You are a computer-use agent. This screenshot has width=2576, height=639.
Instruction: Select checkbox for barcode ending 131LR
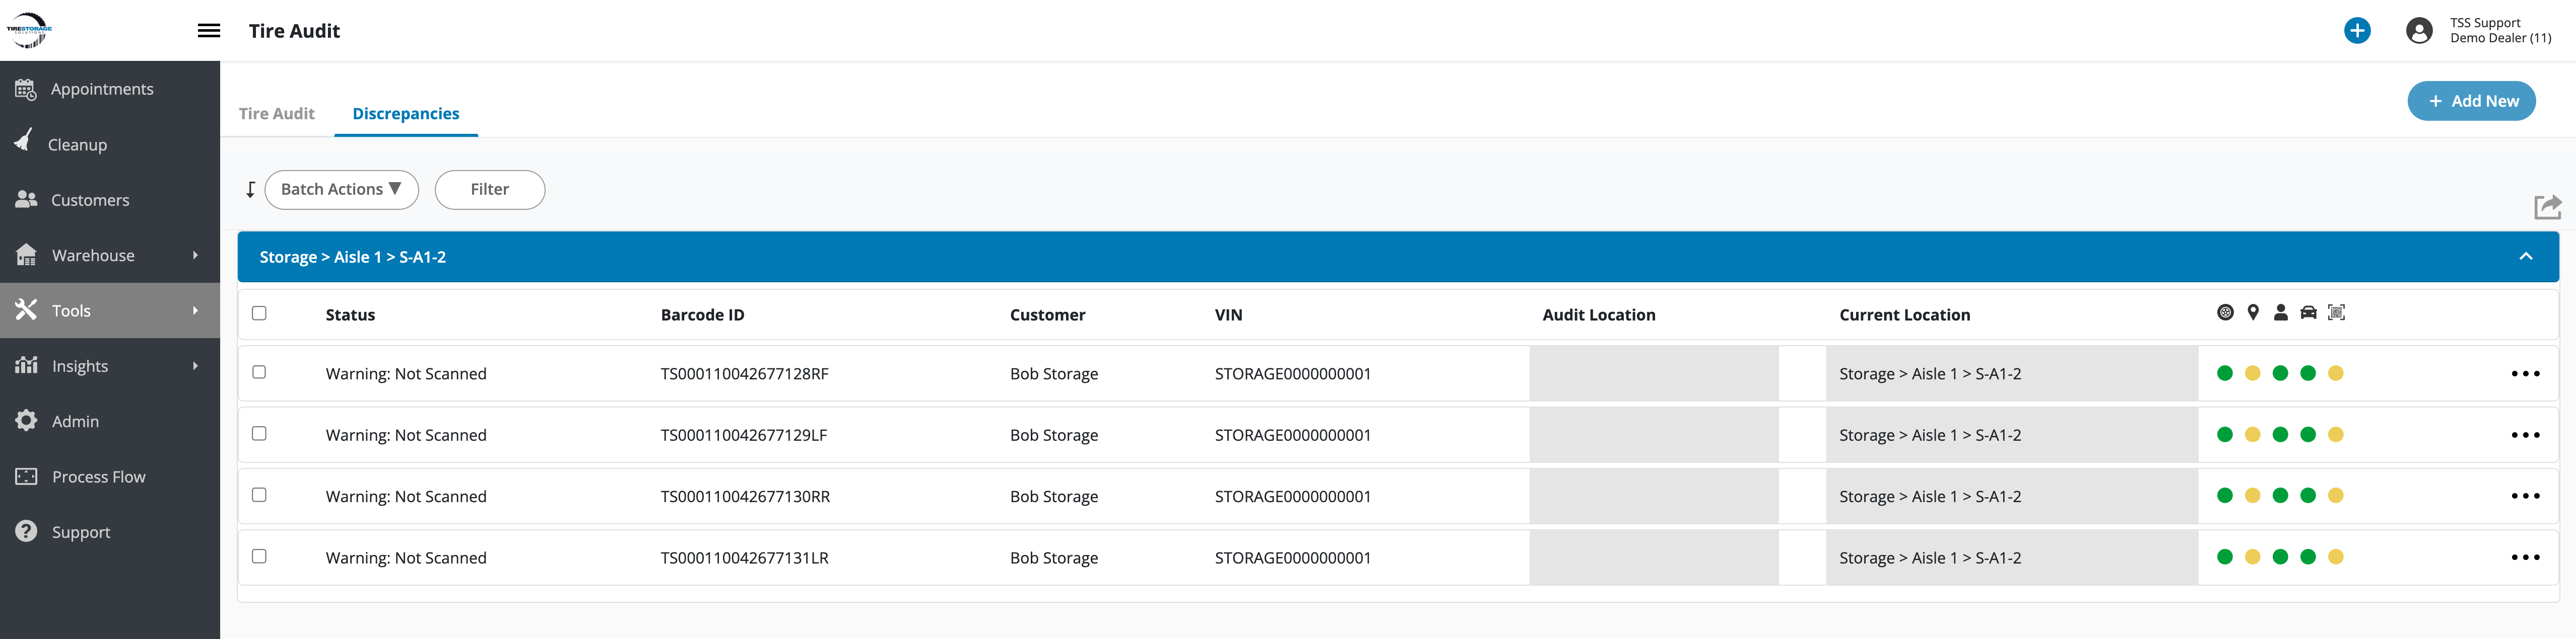tap(259, 556)
